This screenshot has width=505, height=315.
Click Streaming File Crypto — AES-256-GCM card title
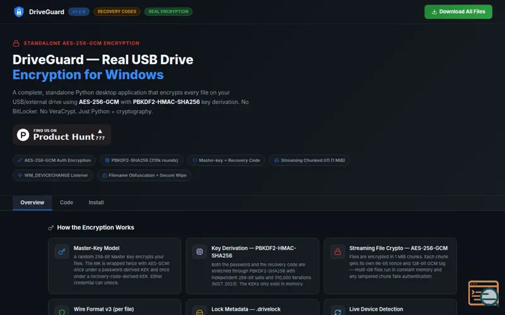coord(398,248)
